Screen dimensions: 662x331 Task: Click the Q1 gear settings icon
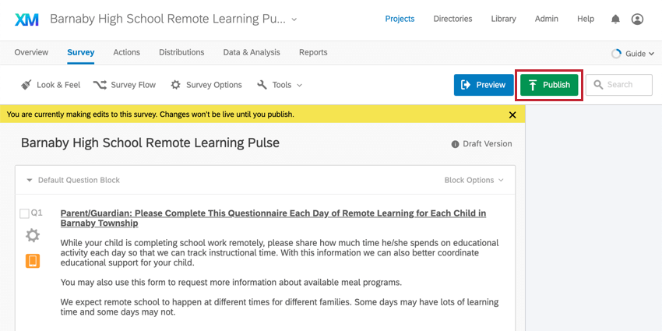click(33, 235)
